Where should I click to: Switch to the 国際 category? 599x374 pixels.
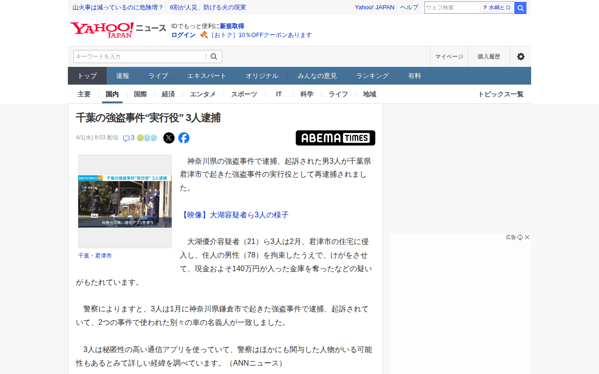click(x=140, y=94)
